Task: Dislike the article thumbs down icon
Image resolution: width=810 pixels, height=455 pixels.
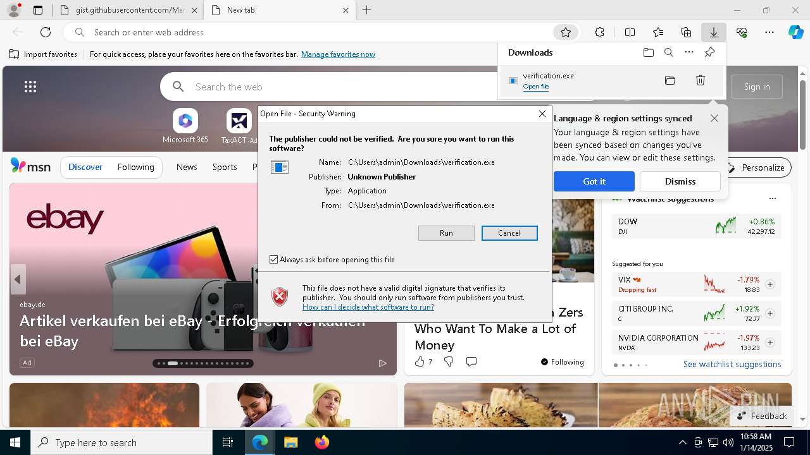Action: (449, 361)
